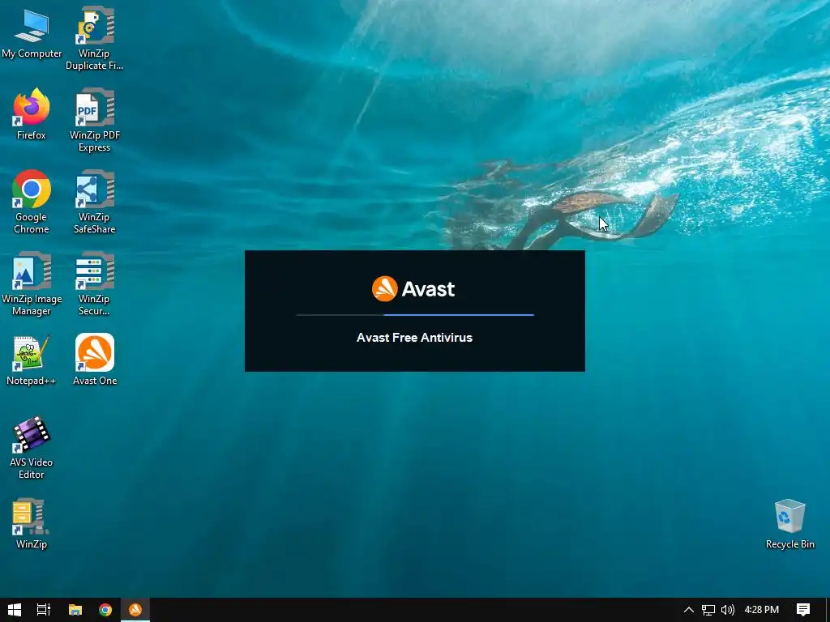
Task: Open the network status tray icon
Action: click(x=708, y=610)
